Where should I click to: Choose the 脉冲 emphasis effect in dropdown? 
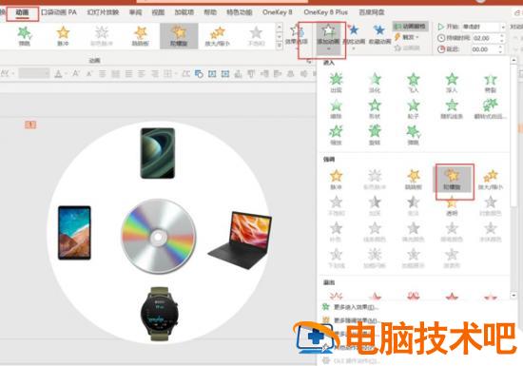(336, 180)
